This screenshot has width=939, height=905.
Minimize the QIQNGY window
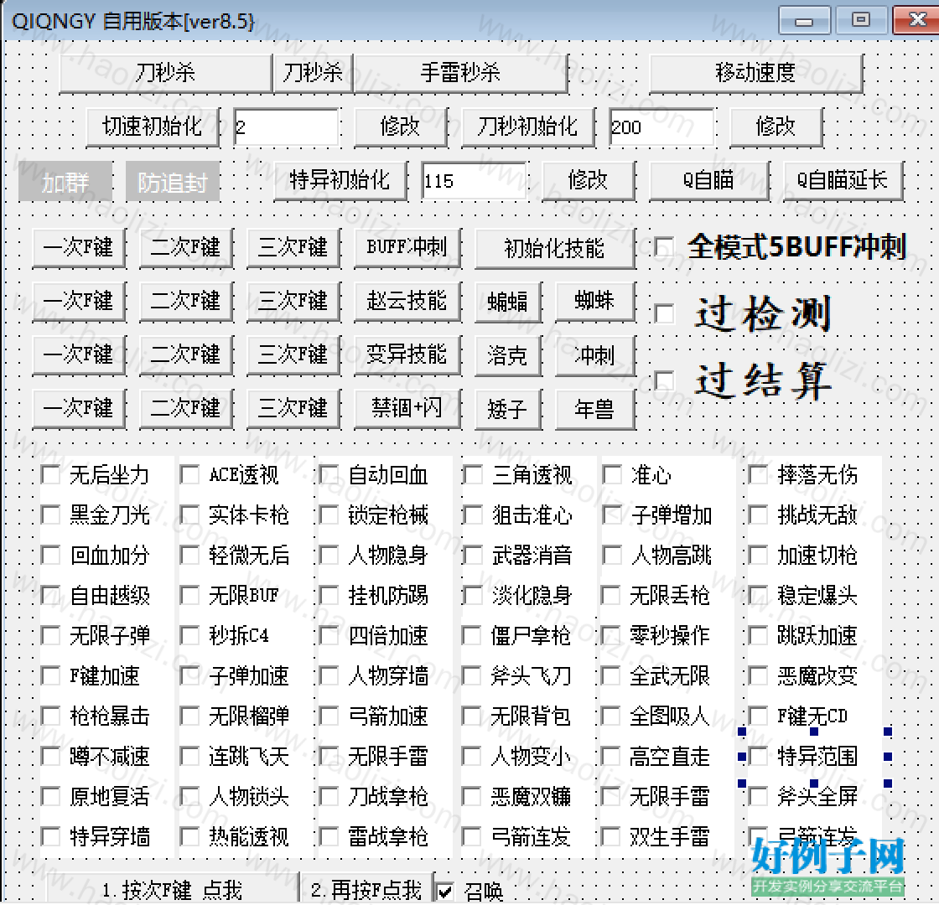coord(804,21)
